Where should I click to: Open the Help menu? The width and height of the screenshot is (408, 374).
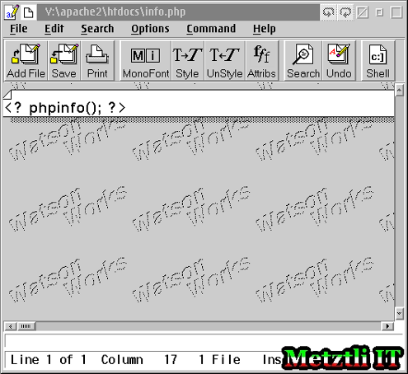point(265,29)
